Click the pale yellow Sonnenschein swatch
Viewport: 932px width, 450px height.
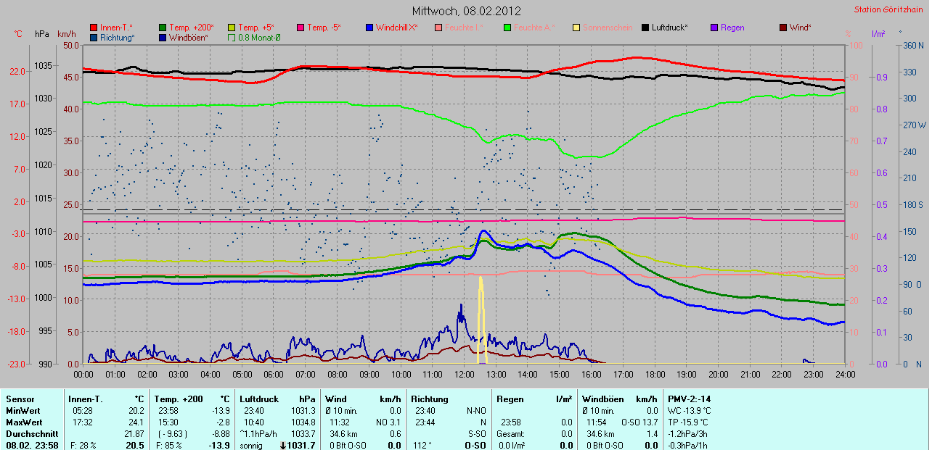pyautogui.click(x=576, y=28)
